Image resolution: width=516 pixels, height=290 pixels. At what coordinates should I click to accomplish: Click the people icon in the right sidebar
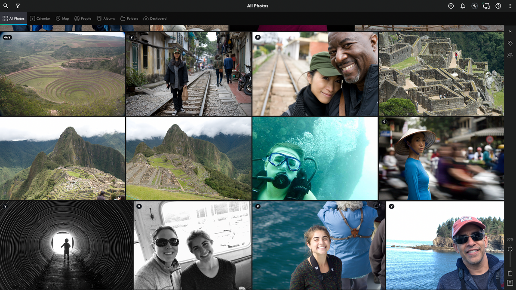click(510, 55)
